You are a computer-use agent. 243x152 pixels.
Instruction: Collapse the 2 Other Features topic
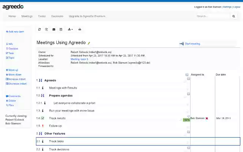(x=188, y=132)
